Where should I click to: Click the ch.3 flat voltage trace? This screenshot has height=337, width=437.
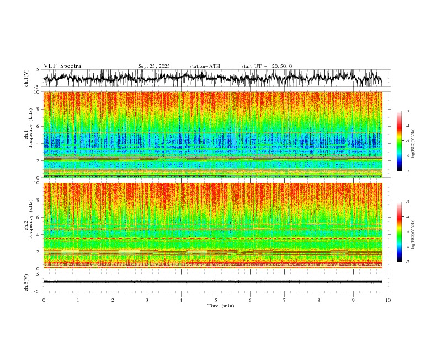(213, 282)
